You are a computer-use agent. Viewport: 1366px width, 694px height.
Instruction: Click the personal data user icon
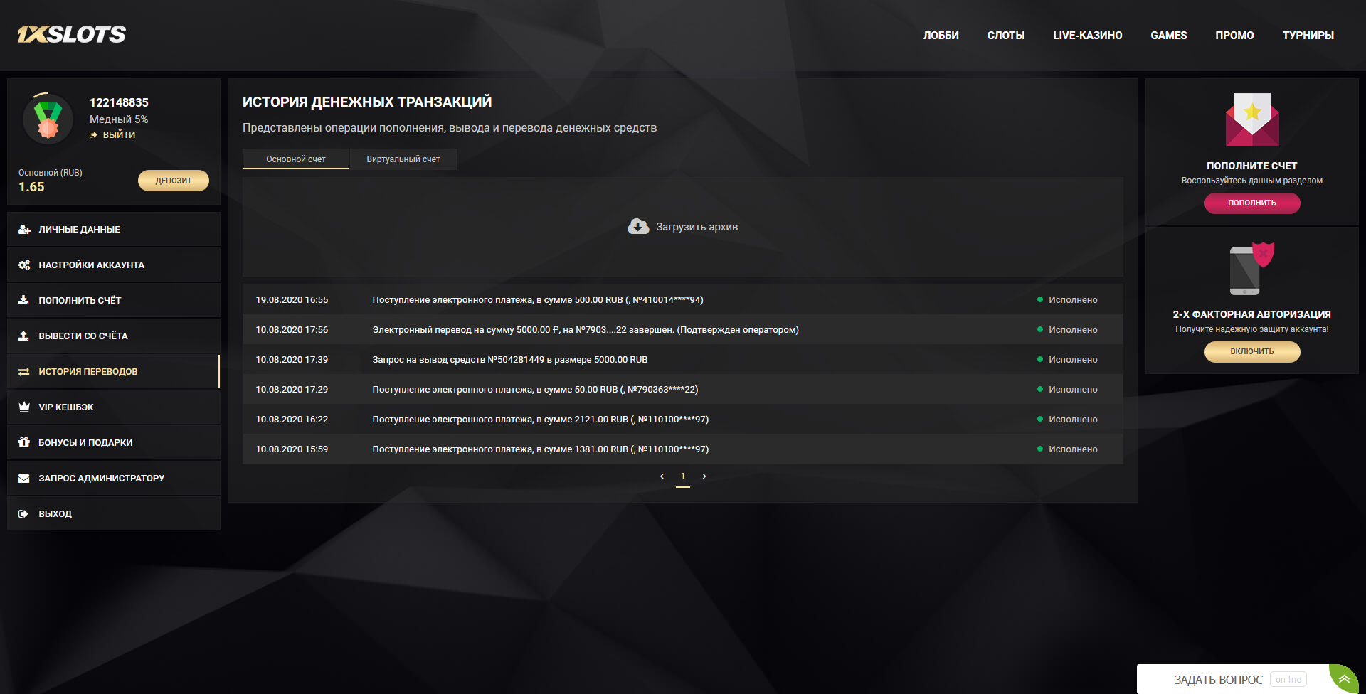[x=24, y=229]
